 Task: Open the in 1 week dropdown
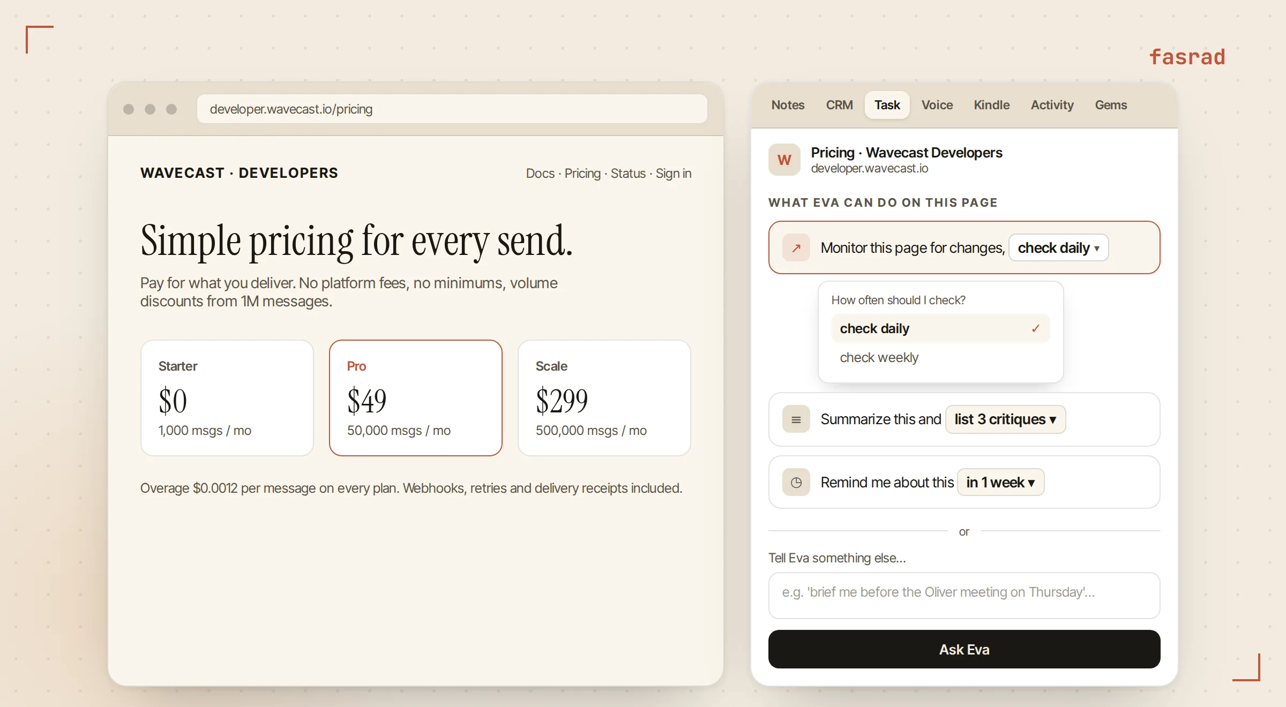point(1000,483)
